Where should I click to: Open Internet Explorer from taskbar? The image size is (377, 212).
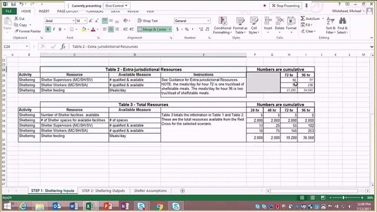coord(23,206)
